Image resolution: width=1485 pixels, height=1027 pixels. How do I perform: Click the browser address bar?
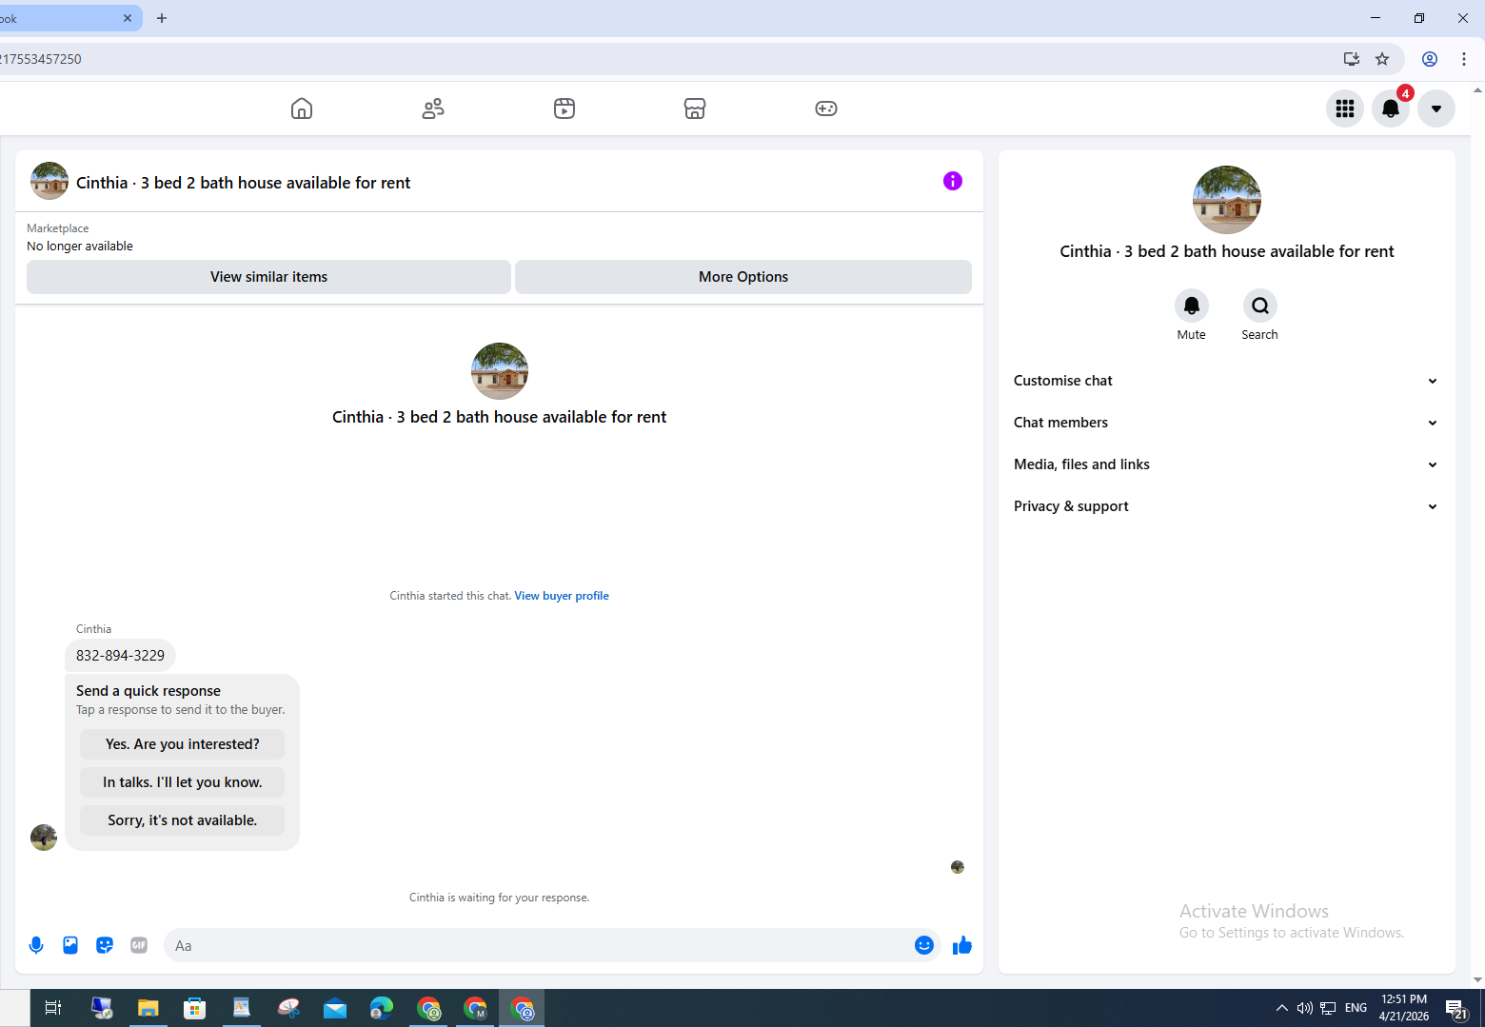click(x=666, y=59)
